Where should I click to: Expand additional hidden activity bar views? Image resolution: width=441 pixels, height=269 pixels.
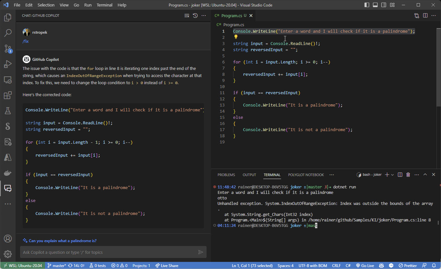point(8,204)
